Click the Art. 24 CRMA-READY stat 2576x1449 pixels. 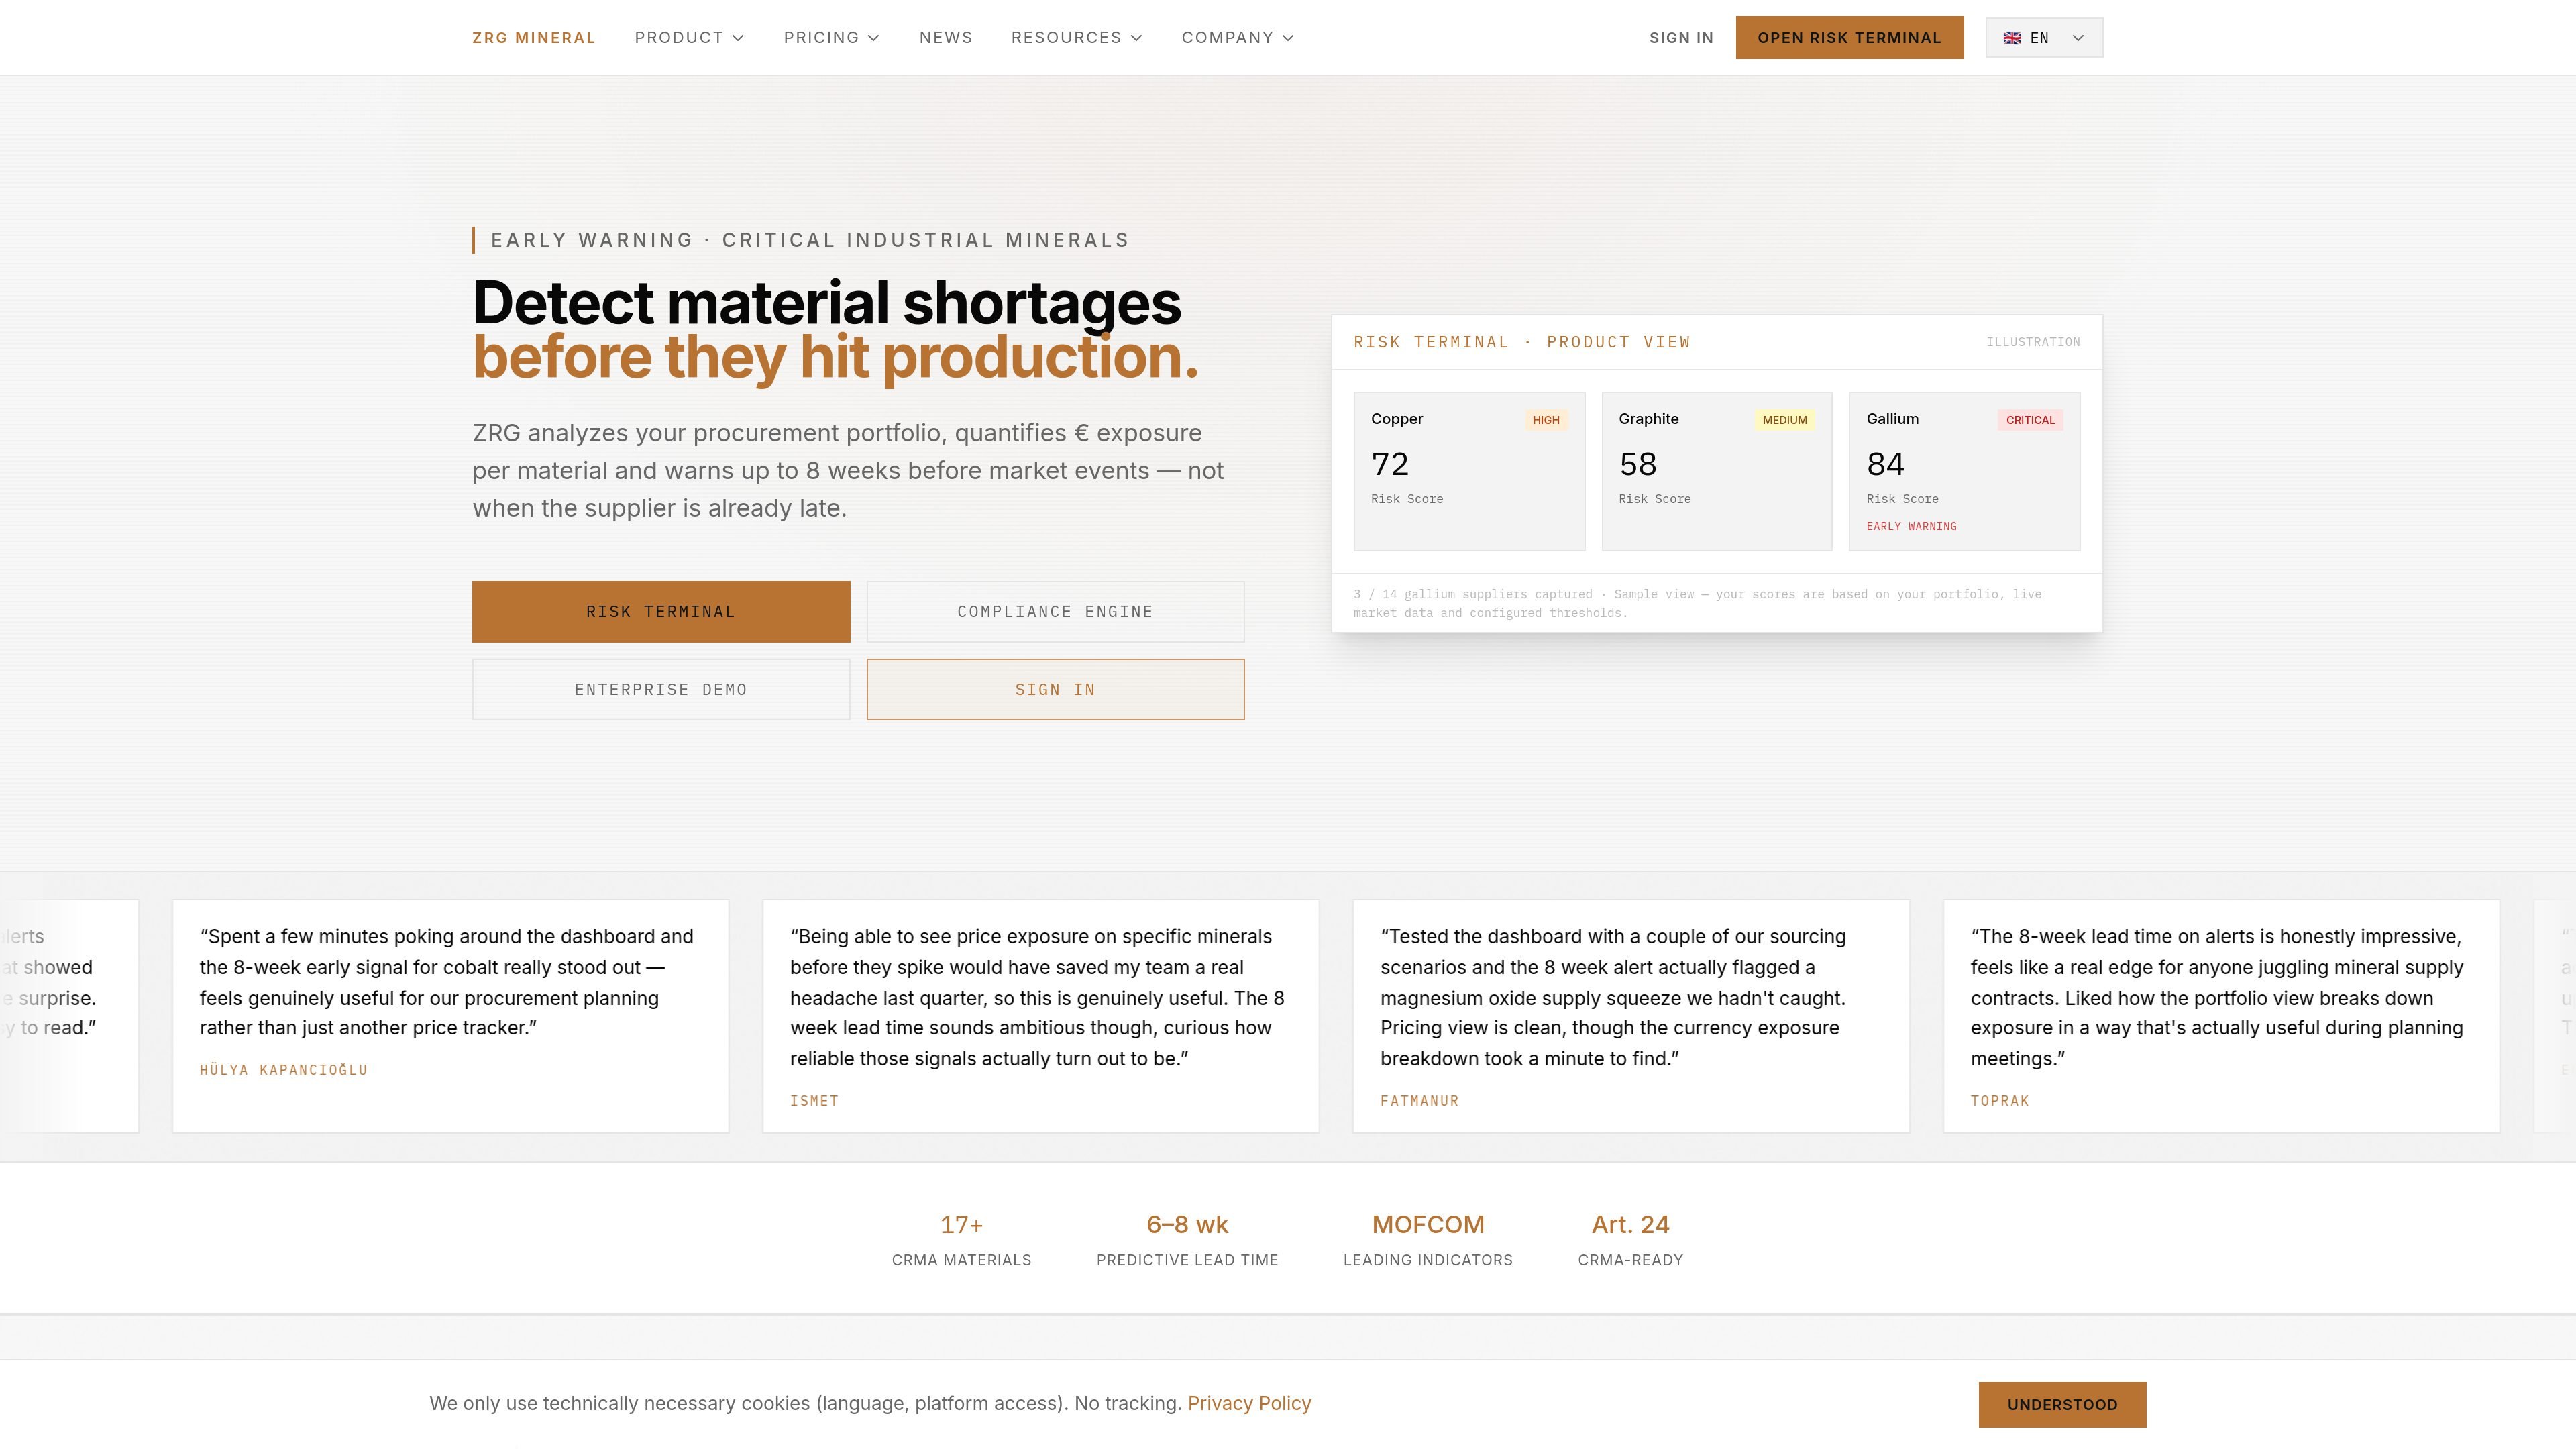pos(1630,1240)
